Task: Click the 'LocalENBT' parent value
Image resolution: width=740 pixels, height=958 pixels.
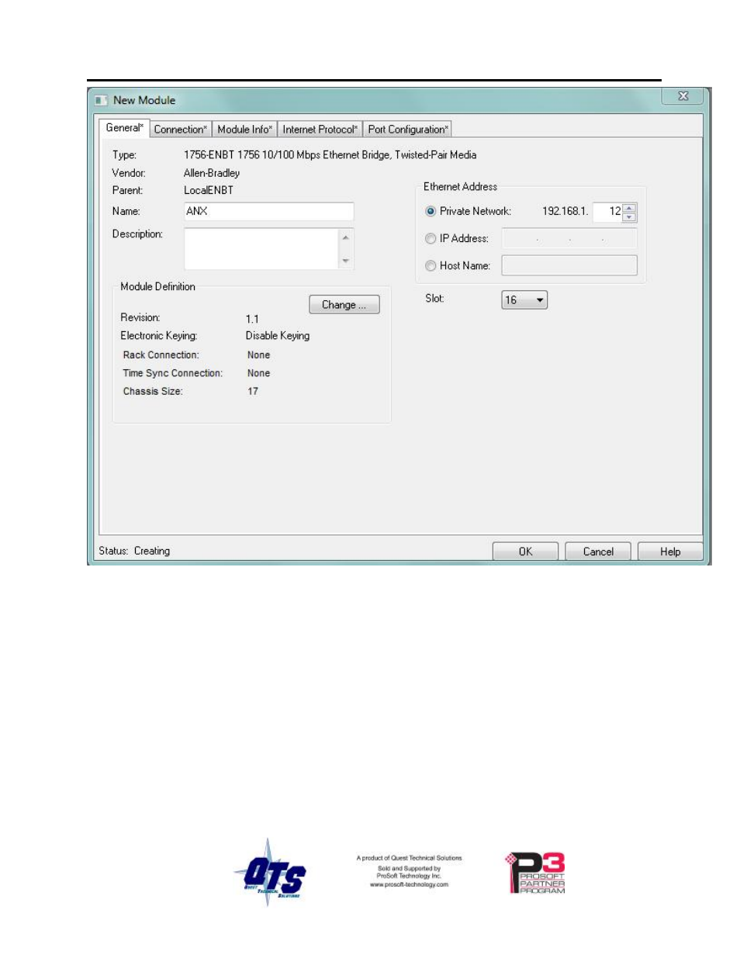Action: click(x=209, y=190)
